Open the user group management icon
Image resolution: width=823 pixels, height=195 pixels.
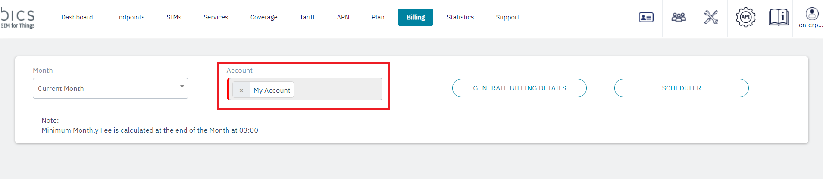tap(679, 17)
